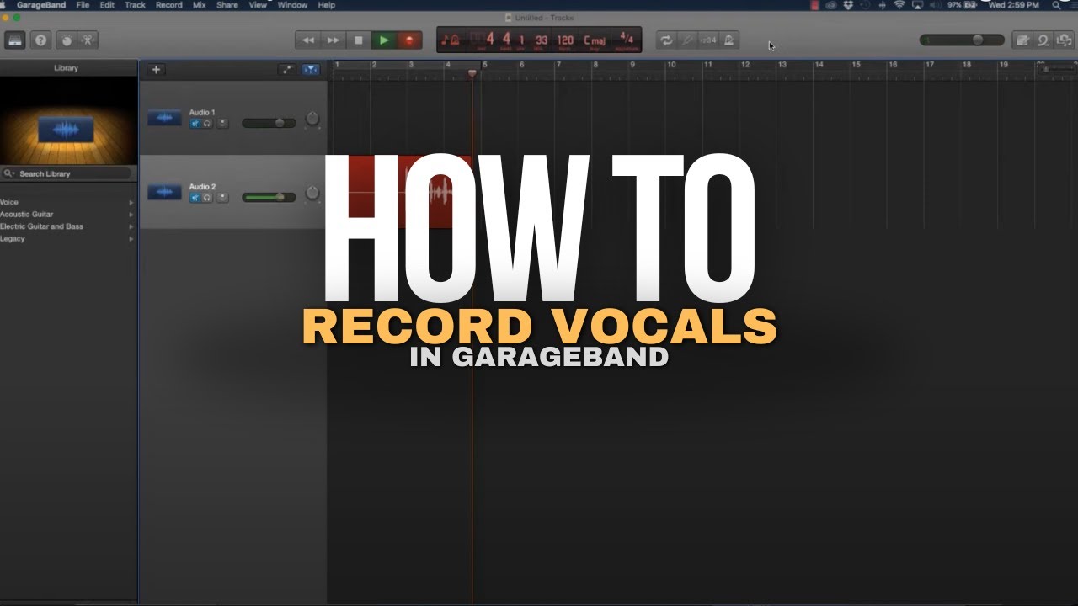Rewind the playhead
Viewport: 1078px width, 606px height.
pos(307,40)
